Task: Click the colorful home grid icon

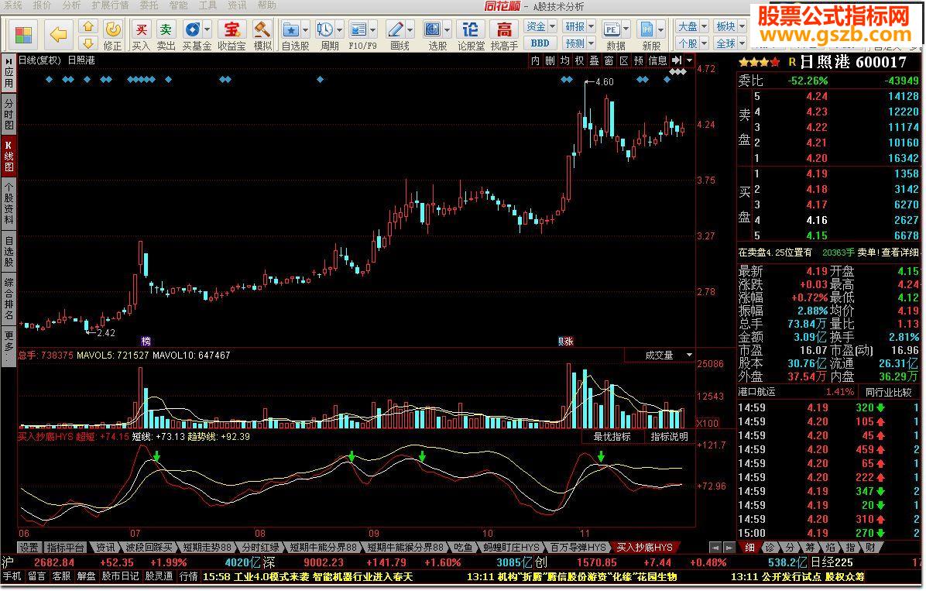Action: tap(23, 34)
